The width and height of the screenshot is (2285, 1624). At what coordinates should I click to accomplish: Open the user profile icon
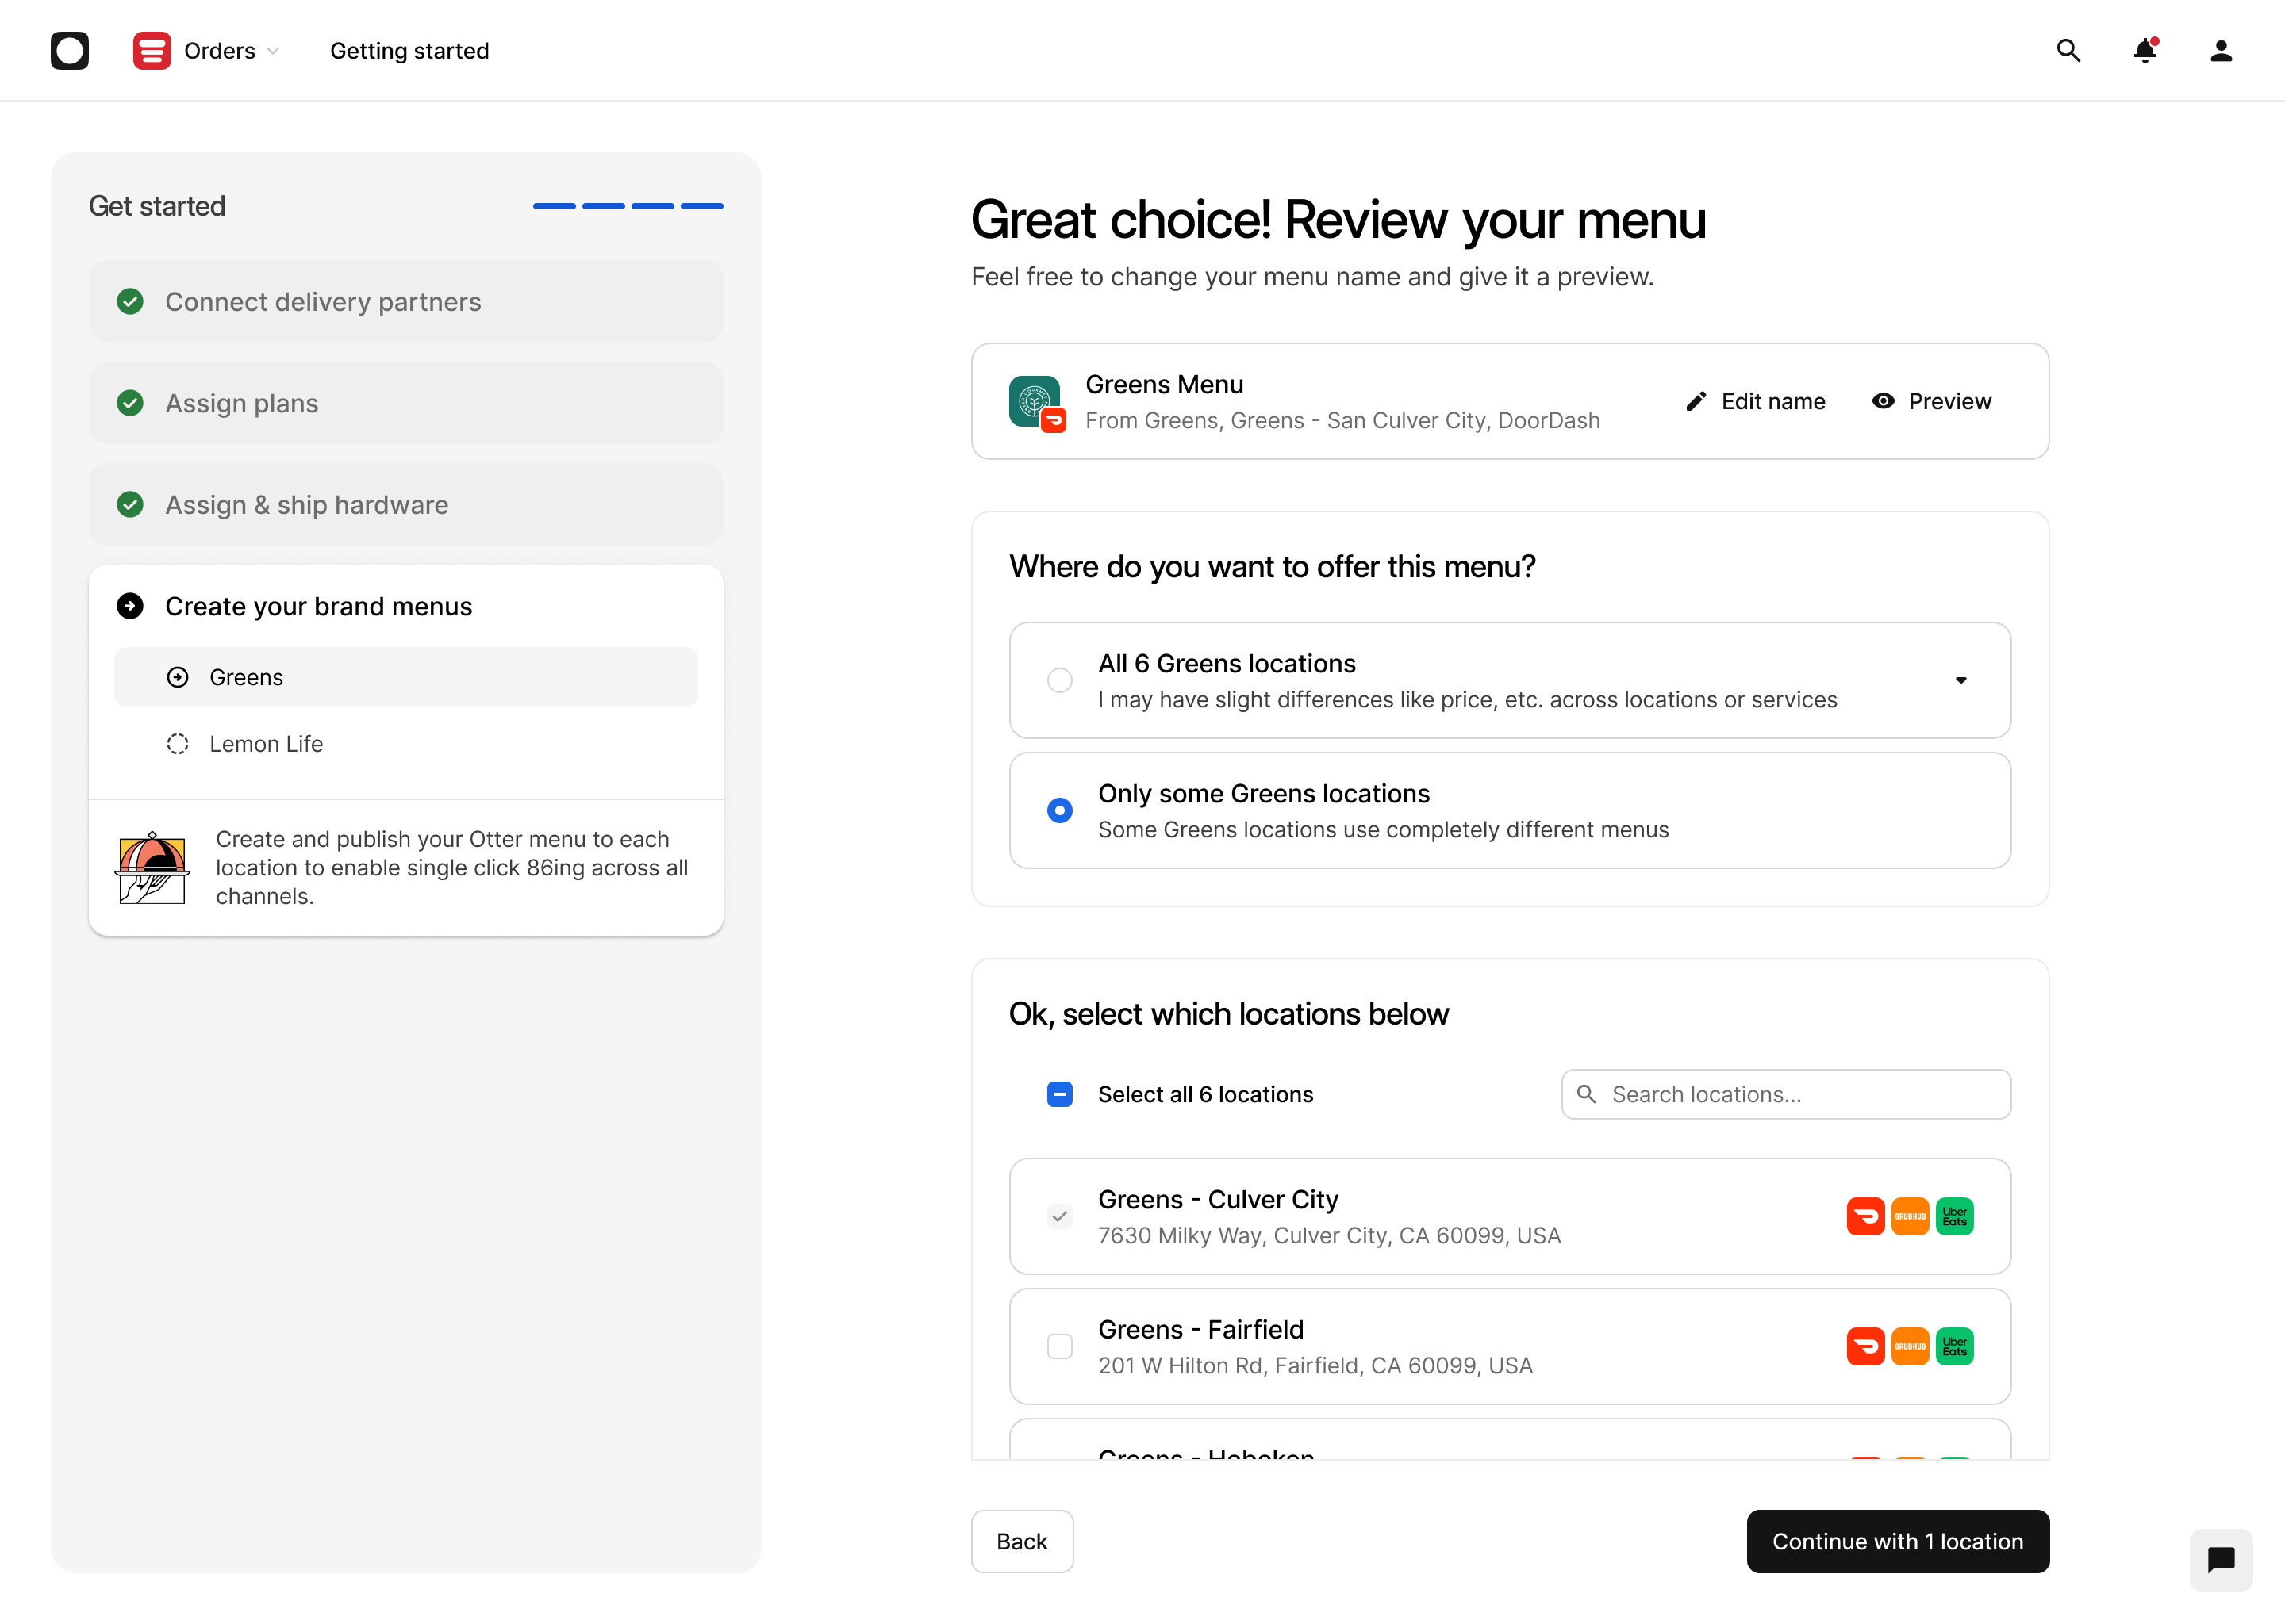click(x=2220, y=50)
